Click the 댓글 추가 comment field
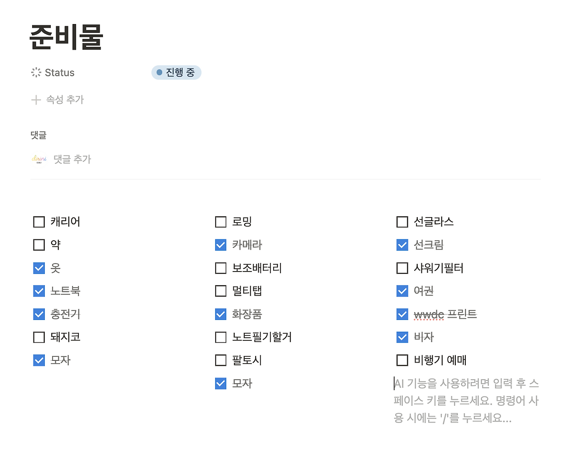 point(72,159)
